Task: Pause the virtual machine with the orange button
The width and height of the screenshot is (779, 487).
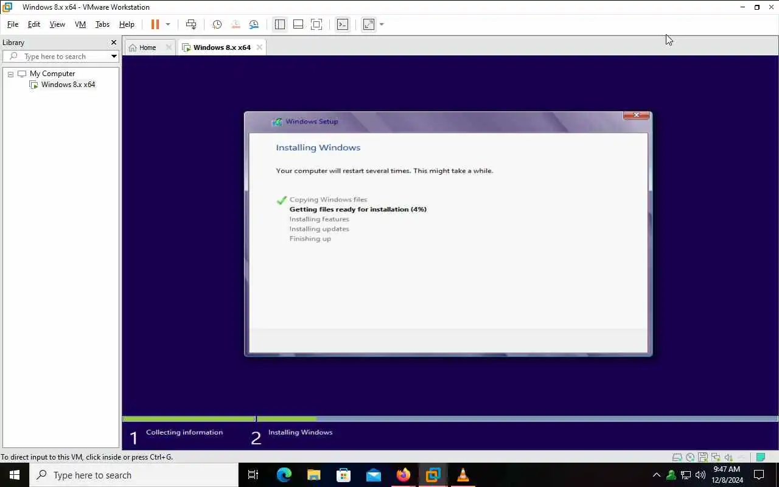Action: coord(155,24)
